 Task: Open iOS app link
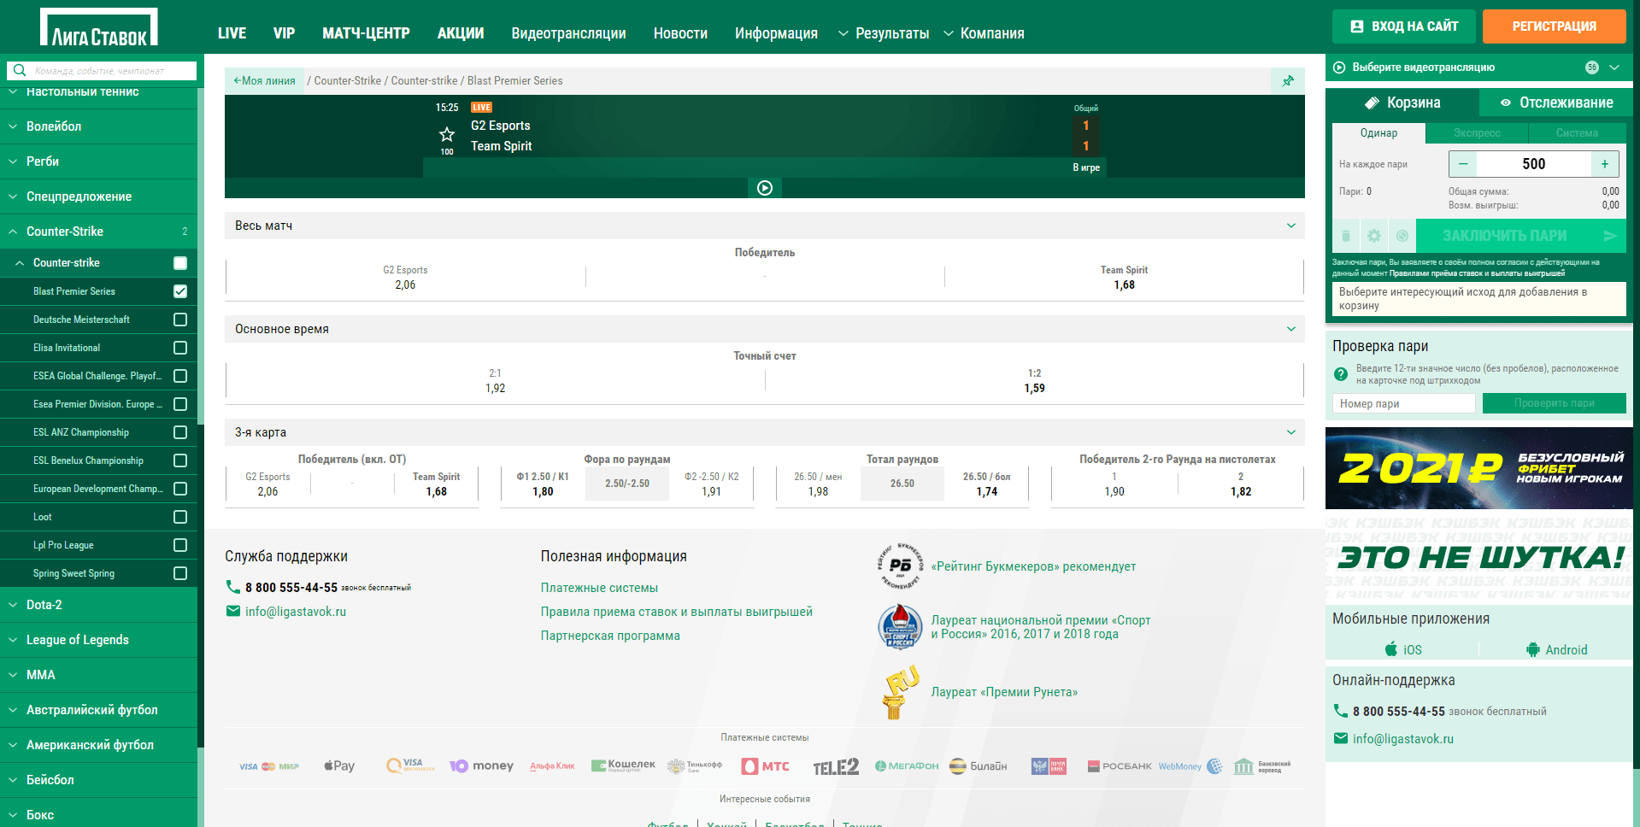click(1403, 649)
